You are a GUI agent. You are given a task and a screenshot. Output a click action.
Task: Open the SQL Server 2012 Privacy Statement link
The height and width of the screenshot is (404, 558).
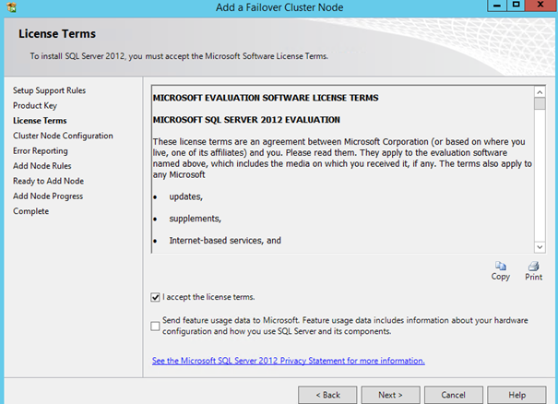[288, 361]
